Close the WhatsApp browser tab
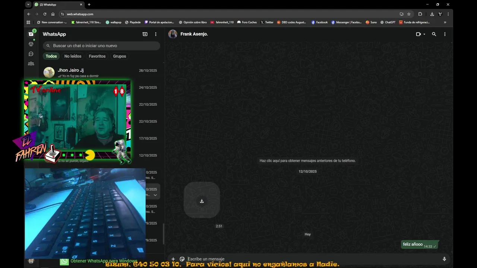 point(81,4)
